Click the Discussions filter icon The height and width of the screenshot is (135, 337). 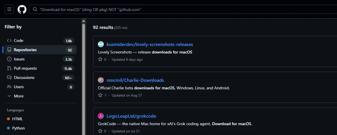point(9,77)
